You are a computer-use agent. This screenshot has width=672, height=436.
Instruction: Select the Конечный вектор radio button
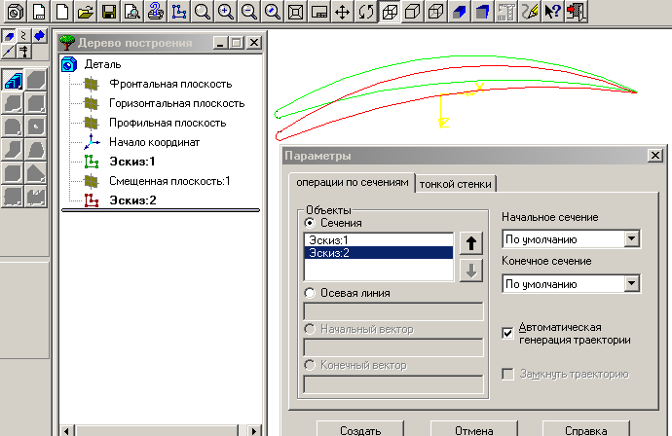310,365
